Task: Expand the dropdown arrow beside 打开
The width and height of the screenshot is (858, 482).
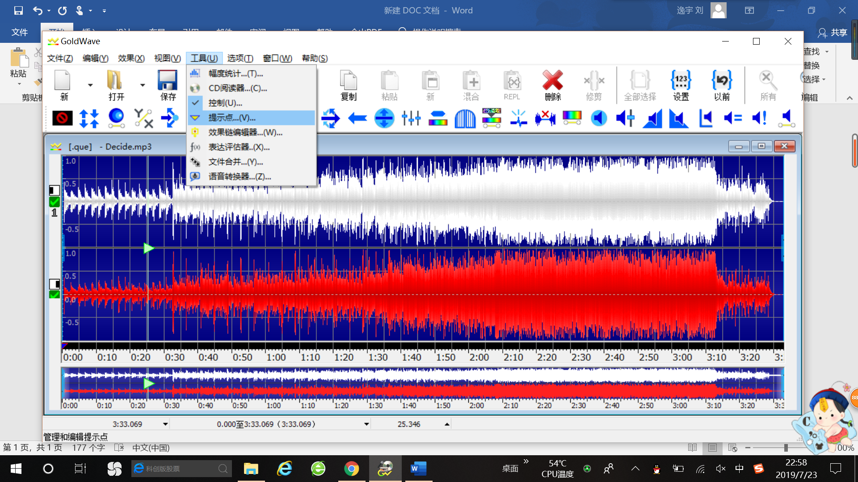Action: tap(143, 85)
